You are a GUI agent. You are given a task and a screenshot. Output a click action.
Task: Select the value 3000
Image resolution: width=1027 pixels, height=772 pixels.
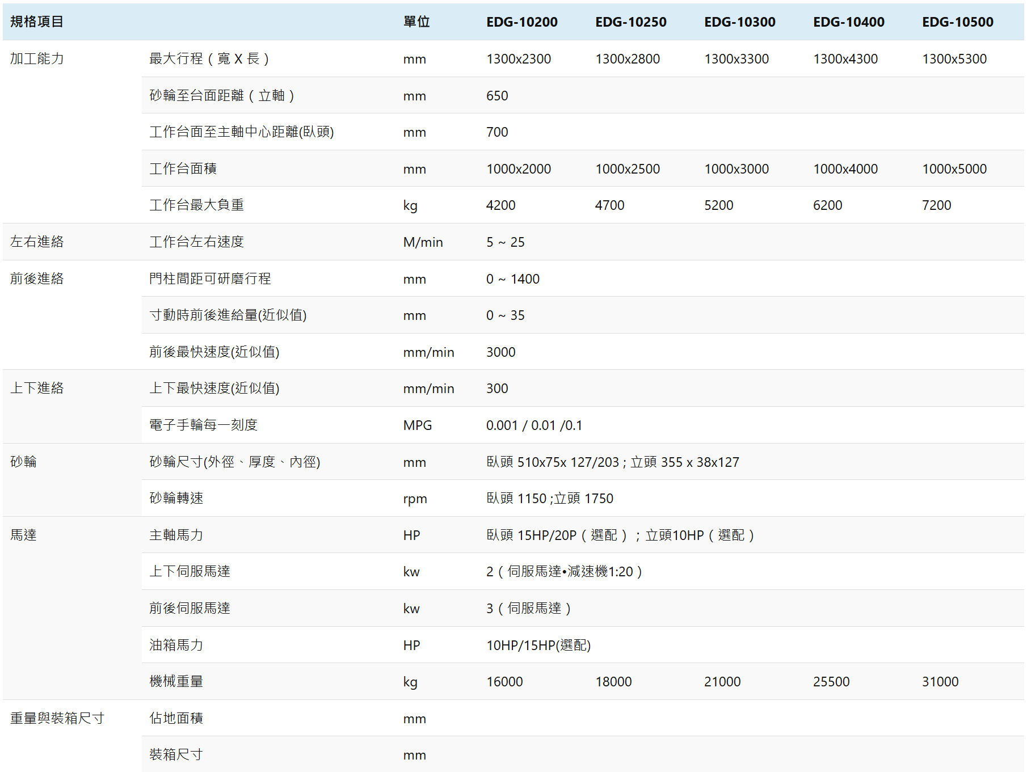pos(501,352)
